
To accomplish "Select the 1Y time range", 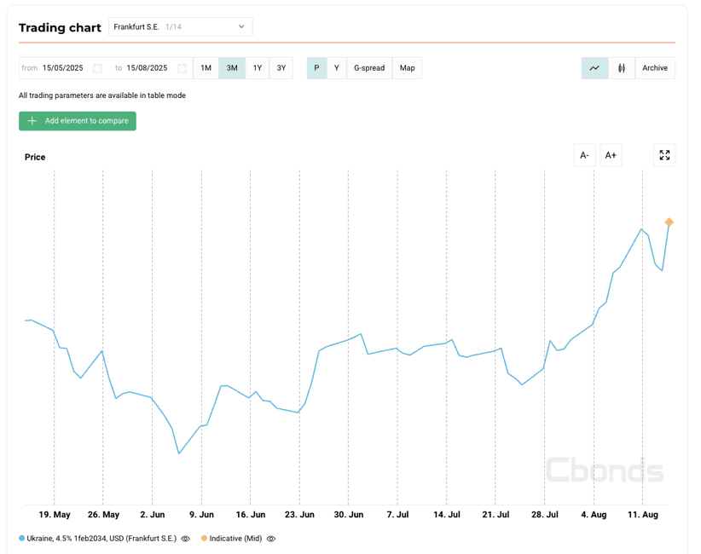I will 258,68.
